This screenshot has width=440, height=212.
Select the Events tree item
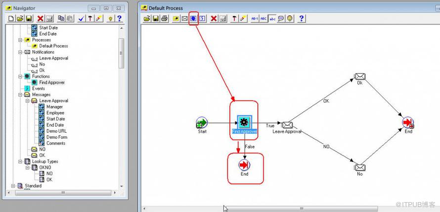[x=39, y=89]
